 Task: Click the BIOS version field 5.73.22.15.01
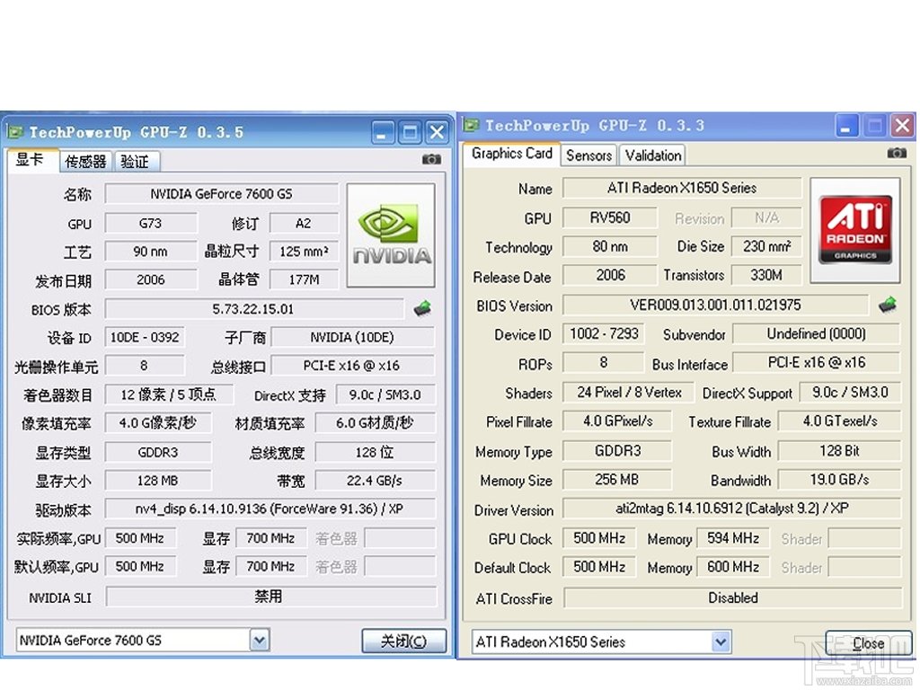click(x=254, y=309)
